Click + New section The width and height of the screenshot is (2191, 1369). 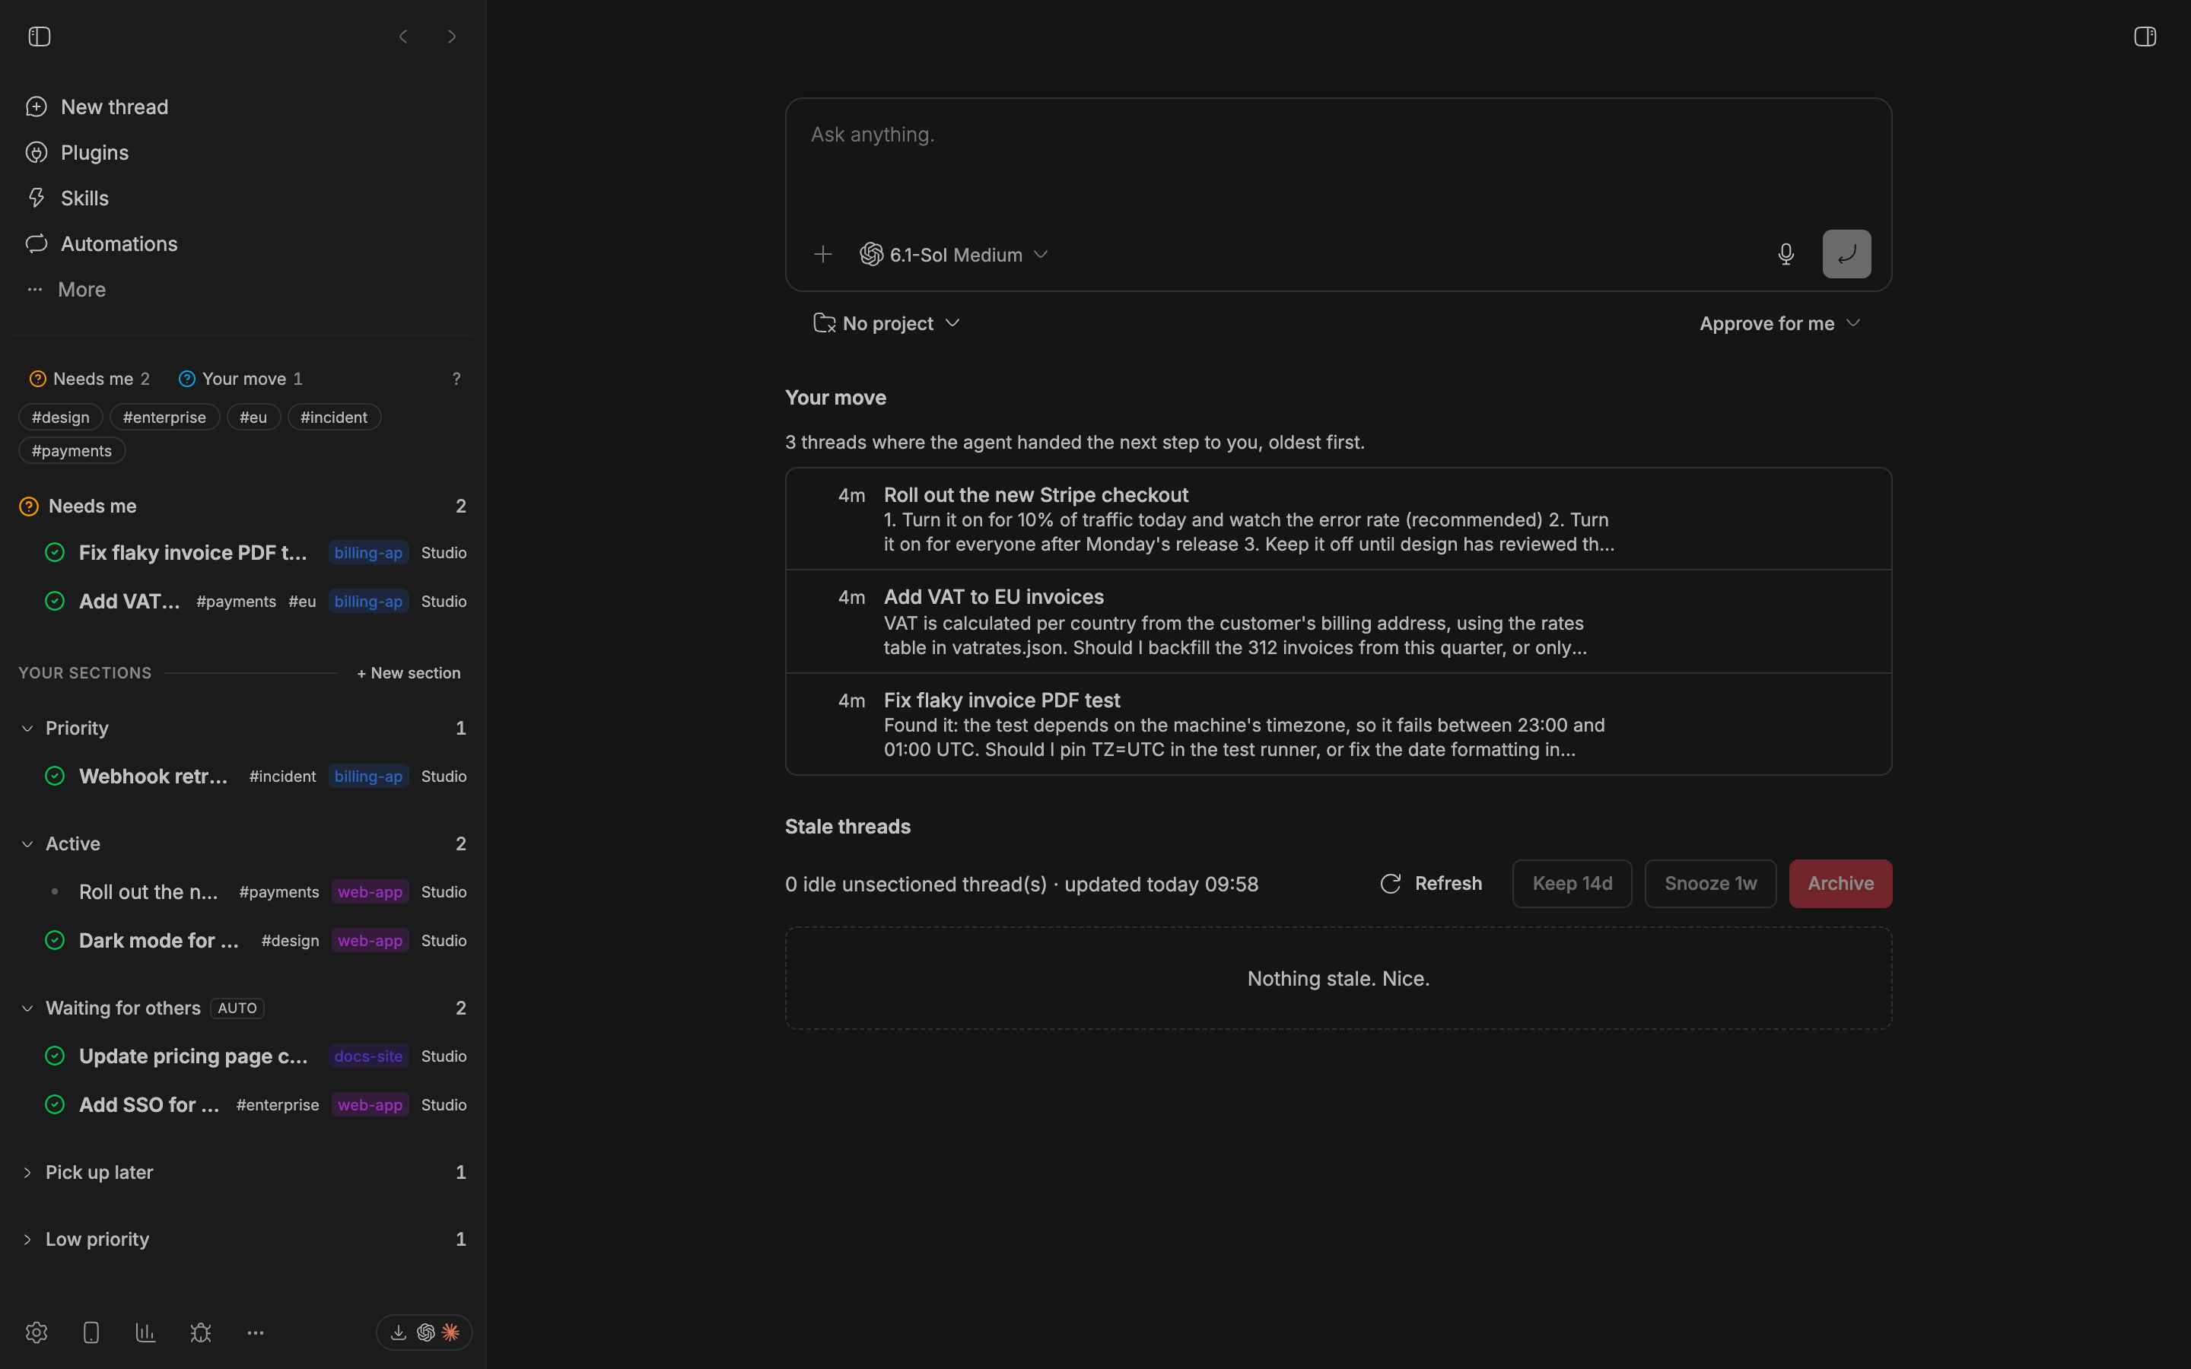pos(409,673)
